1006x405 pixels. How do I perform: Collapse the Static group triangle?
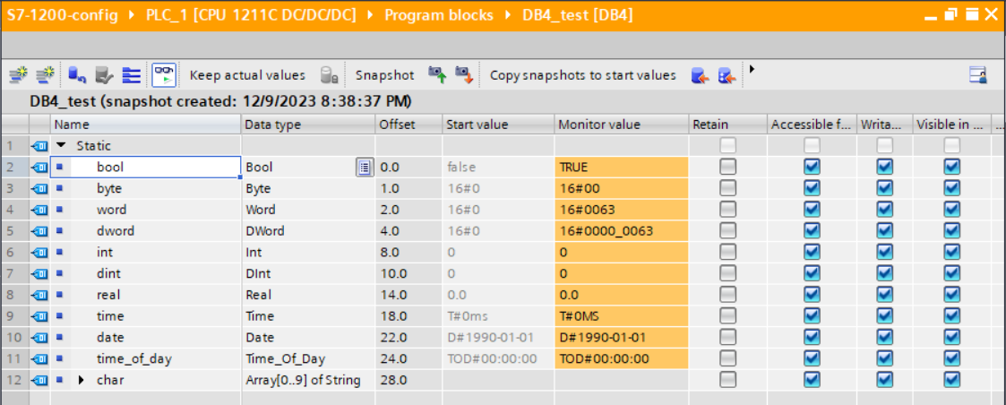[x=61, y=145]
